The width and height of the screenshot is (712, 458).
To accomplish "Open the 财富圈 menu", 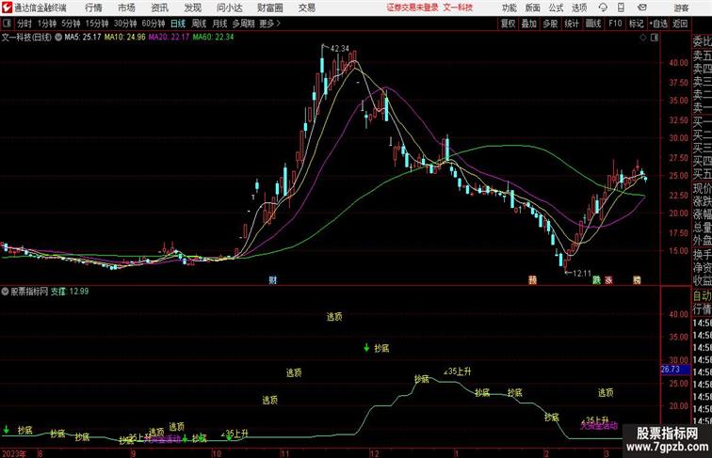I will 269,8.
